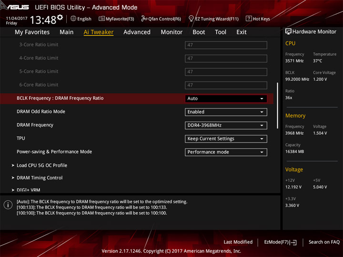Click the 4-Core Ratio Limit field
The height and width of the screenshot is (257, 343).
226,59
